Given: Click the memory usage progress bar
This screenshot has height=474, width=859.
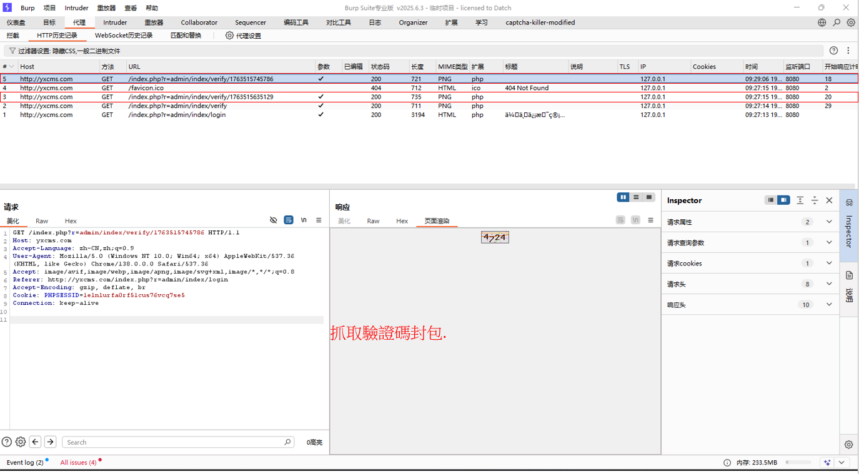Looking at the screenshot, I should [798, 463].
